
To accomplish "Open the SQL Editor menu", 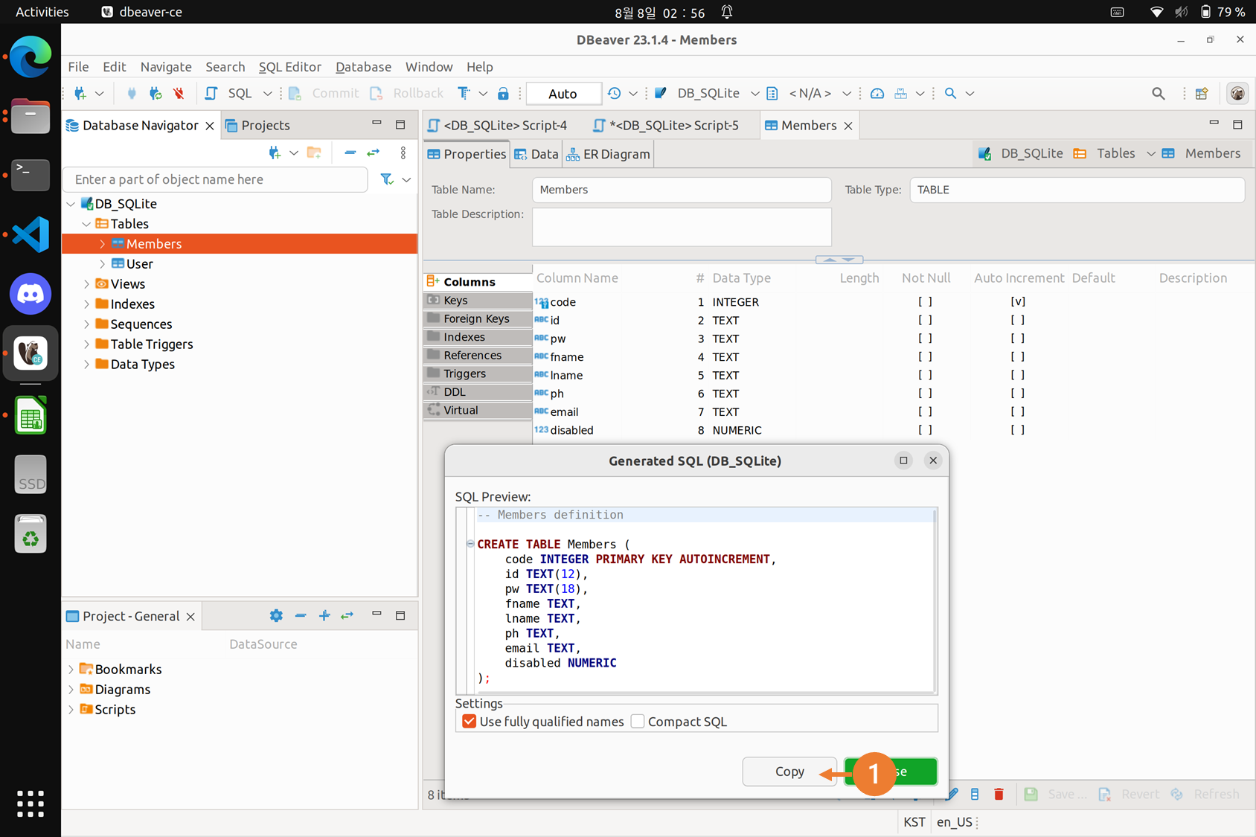I will pyautogui.click(x=289, y=67).
